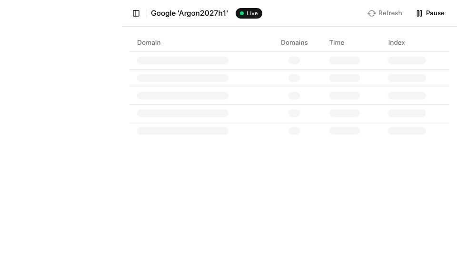
Task: Select the Google 'Argon2027h1' title
Action: coord(189,13)
